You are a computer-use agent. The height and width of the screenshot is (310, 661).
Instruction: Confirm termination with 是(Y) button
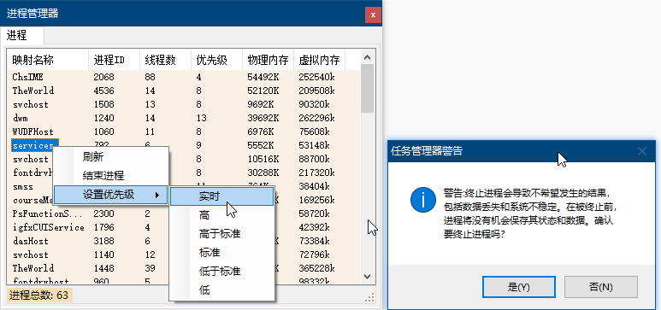518,287
